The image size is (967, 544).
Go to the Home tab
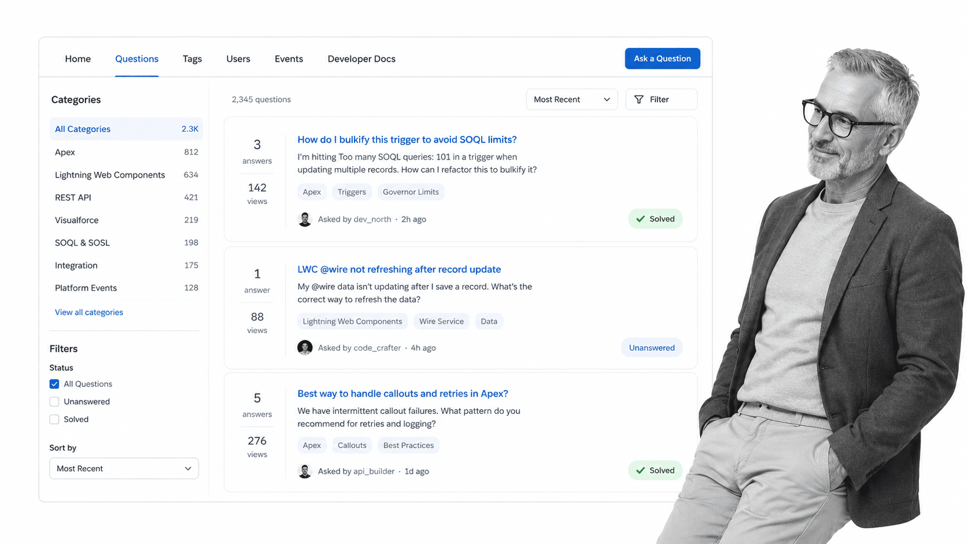pos(77,59)
